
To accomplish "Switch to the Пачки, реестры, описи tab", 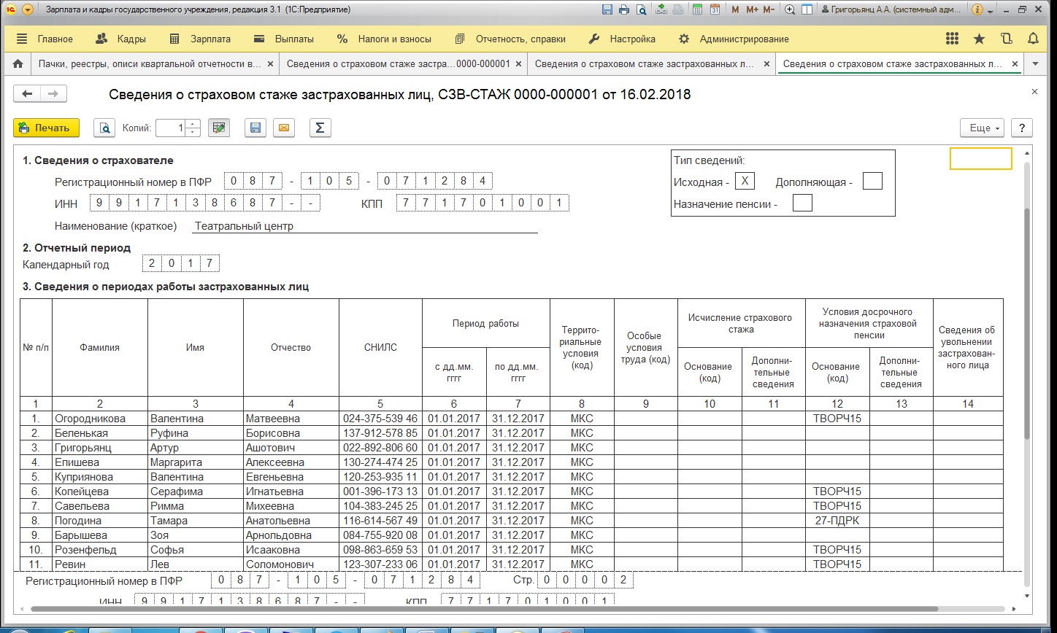I will point(150,64).
